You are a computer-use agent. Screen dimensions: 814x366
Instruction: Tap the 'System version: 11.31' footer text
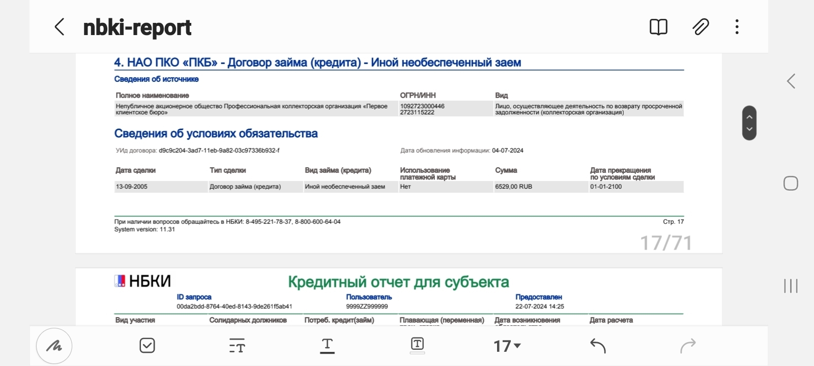click(144, 229)
